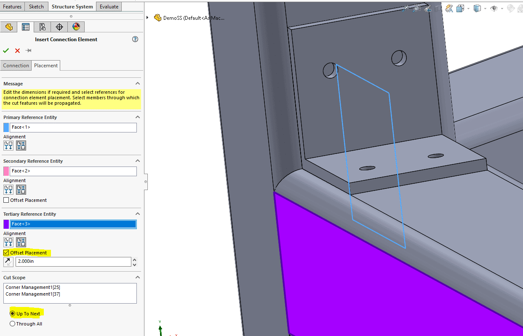This screenshot has height=336, width=523.
Task: Select second alignment icon under Secondary Reference Entity
Action: 21,190
